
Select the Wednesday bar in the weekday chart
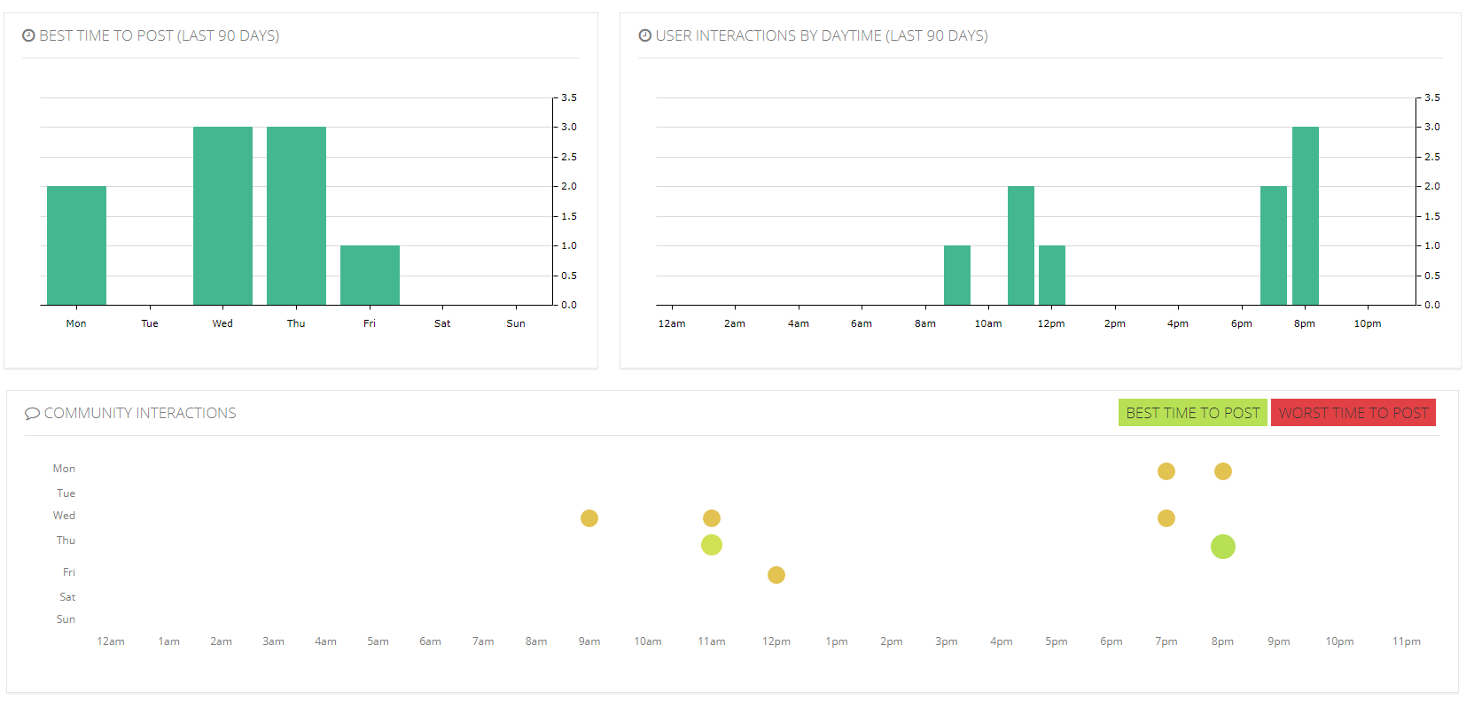click(222, 216)
